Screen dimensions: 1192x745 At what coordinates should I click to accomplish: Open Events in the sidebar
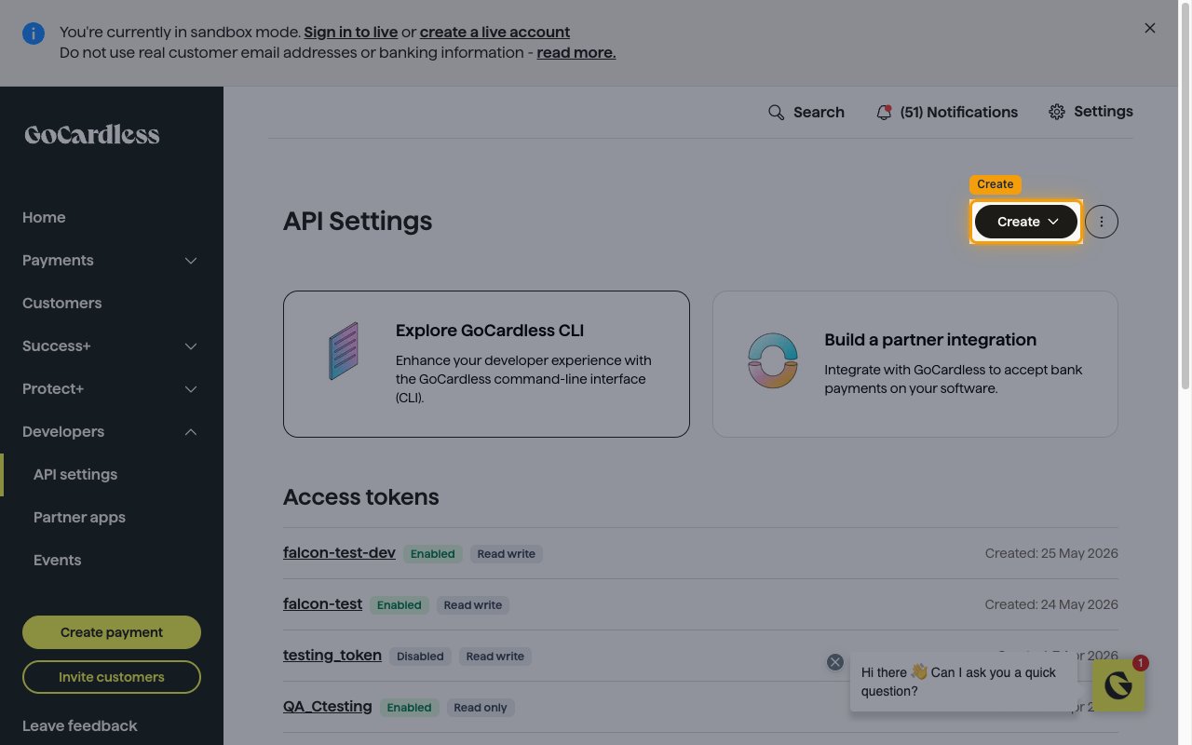coord(57,560)
